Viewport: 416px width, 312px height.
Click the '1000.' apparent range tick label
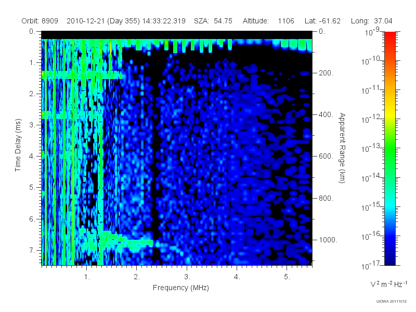[328, 240]
